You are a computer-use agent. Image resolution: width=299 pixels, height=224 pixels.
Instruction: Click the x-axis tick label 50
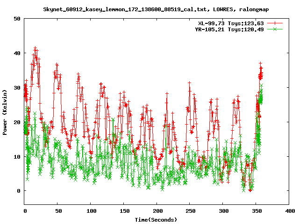pyautogui.click(x=58, y=211)
